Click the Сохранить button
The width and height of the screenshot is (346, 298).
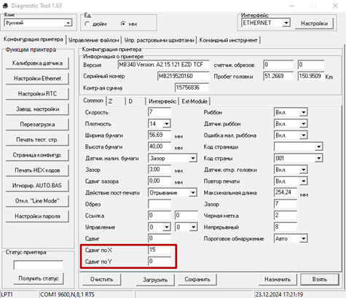tap(197, 280)
